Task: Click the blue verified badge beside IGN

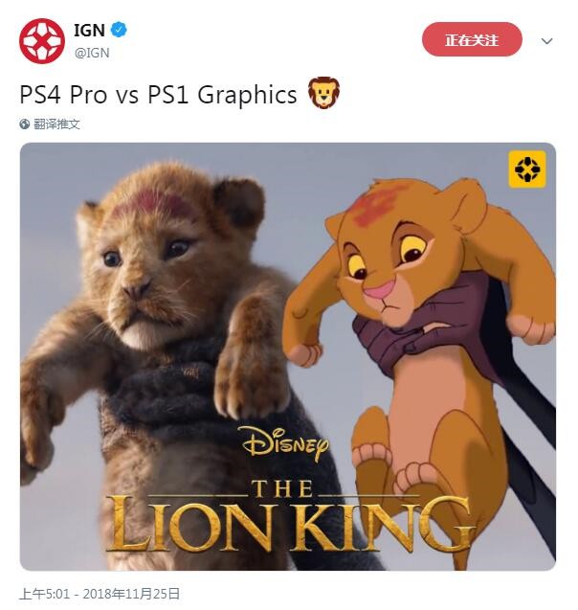Action: point(119,30)
